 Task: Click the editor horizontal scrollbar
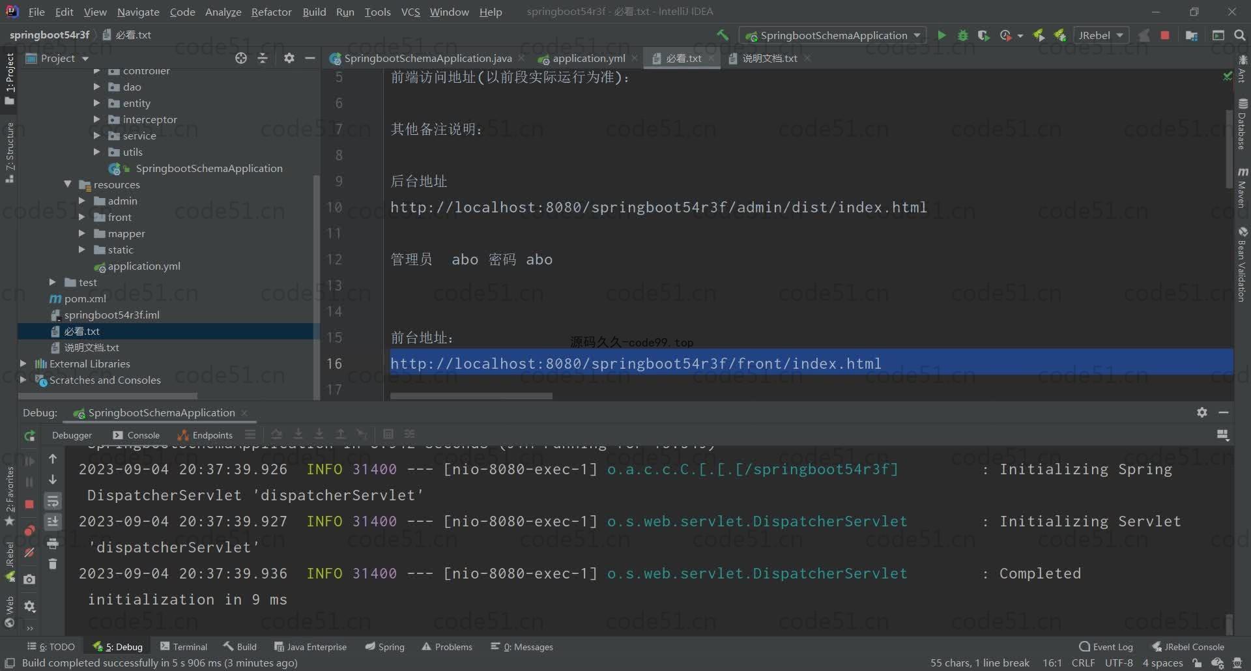click(x=471, y=395)
